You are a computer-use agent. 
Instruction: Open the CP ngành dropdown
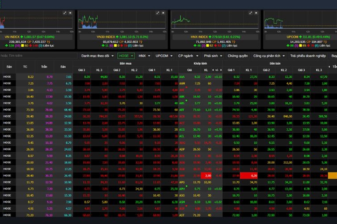click(188, 56)
